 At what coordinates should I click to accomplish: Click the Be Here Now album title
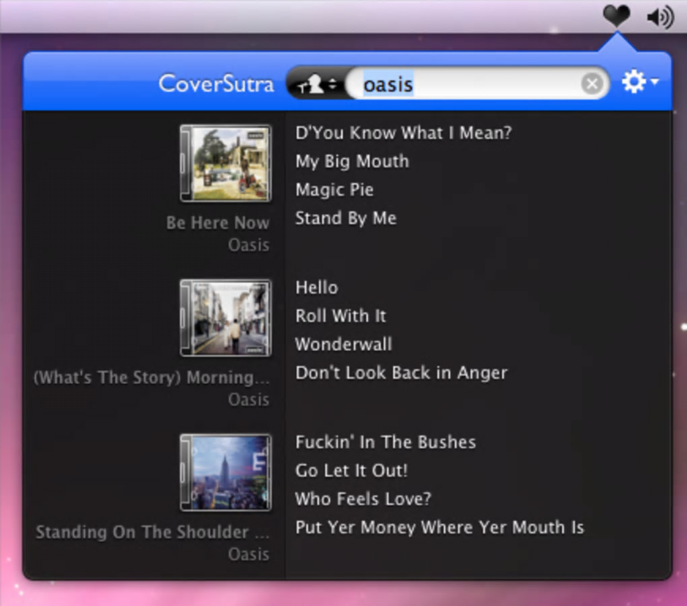coord(218,223)
